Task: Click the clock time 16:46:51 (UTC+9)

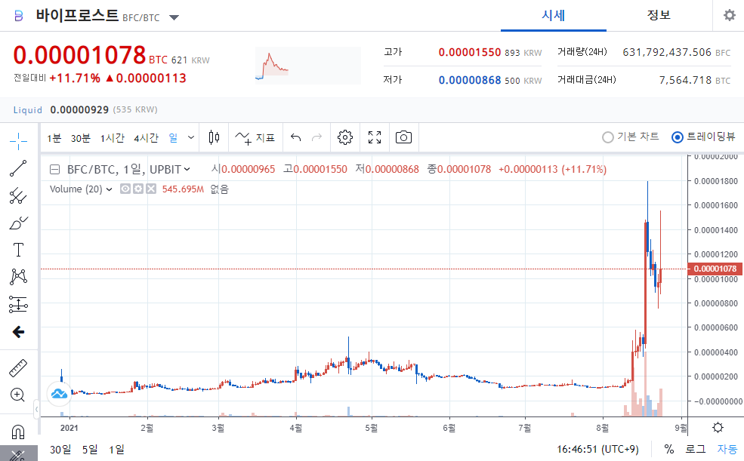Action: pyautogui.click(x=598, y=449)
